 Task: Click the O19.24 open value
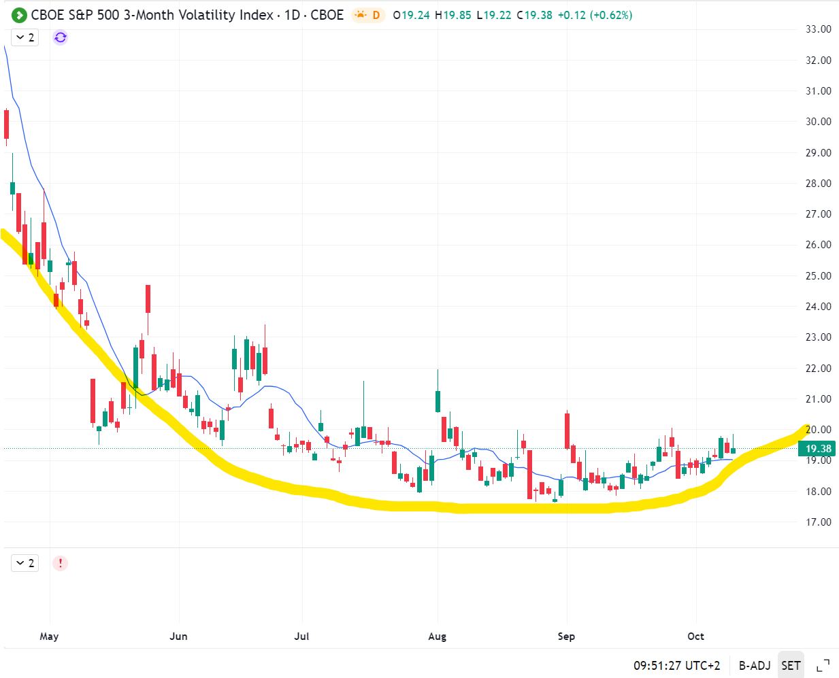click(412, 15)
